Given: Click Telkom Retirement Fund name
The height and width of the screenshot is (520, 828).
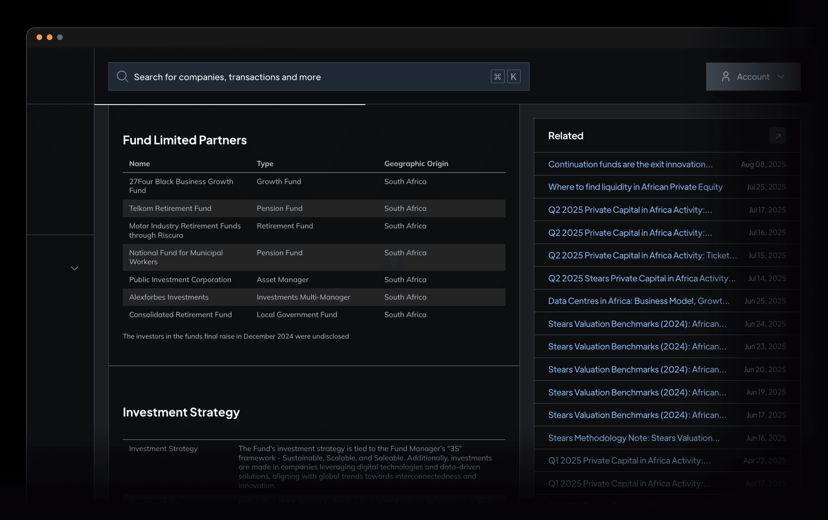Looking at the screenshot, I should (170, 208).
